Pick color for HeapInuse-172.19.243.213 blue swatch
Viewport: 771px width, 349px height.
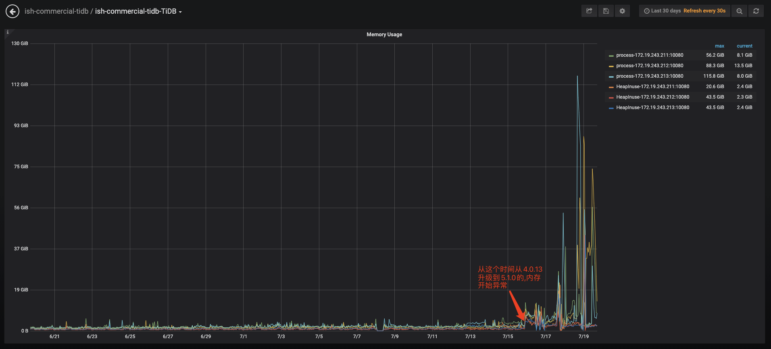click(611, 108)
